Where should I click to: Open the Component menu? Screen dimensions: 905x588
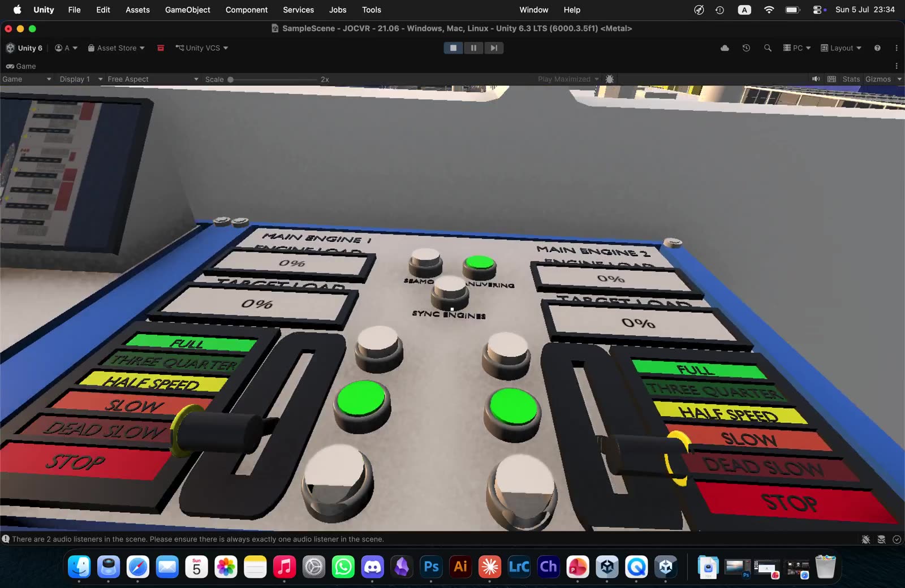coord(247,10)
